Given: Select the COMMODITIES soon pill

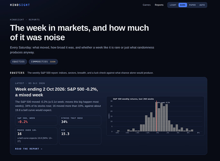Looking at the screenshot, I should (x=43, y=62).
